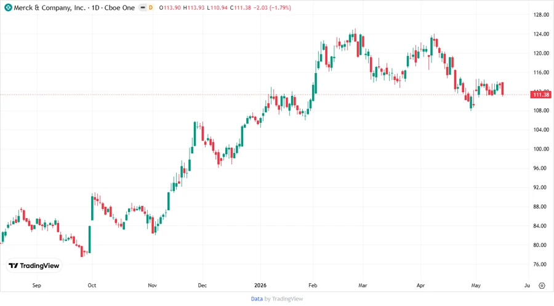The image size is (554, 306).
Task: Click the 76.00 price axis label
Action: click(x=541, y=264)
